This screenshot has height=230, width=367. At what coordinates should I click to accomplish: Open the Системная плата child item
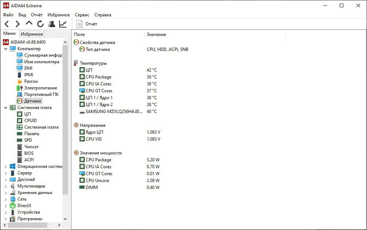(x=38, y=127)
